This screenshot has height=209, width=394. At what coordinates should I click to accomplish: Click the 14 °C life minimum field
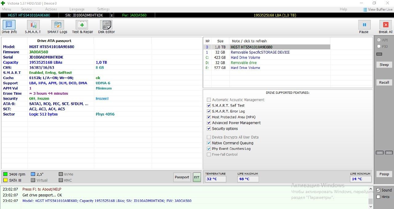[361, 179]
